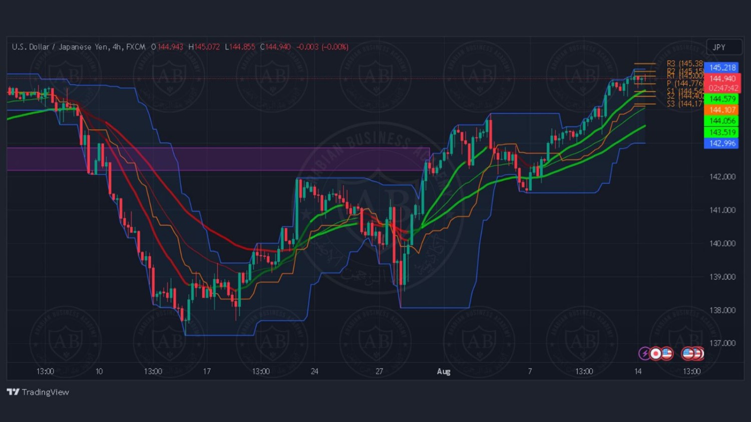
Task: Click the R3 pivot level label
Action: [x=684, y=63]
